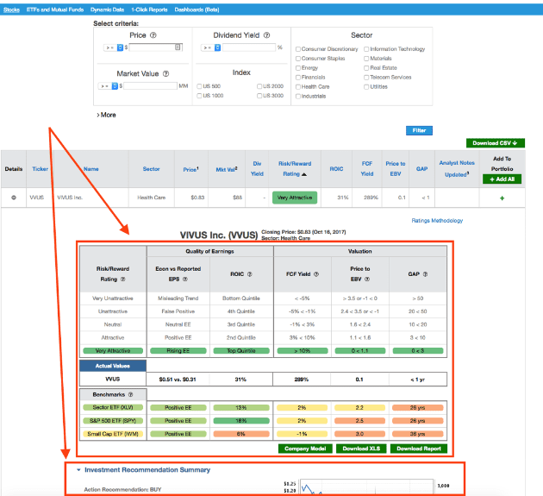Image resolution: width=543 pixels, height=496 pixels.
Task: Open Risk/Reward Rating help icon in the VVUS panel
Action: pyautogui.click(x=123, y=279)
